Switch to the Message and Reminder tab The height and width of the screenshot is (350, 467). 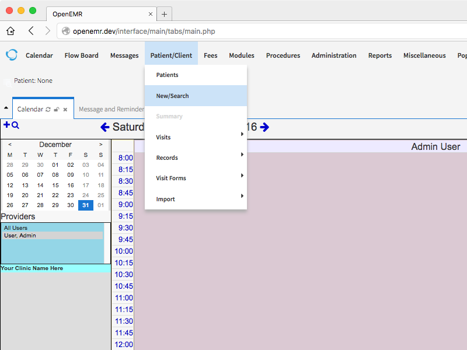pyautogui.click(x=111, y=109)
